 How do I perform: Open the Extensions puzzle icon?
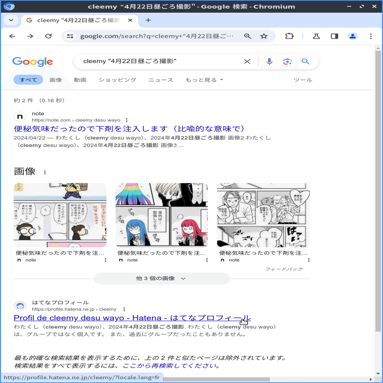click(289, 36)
